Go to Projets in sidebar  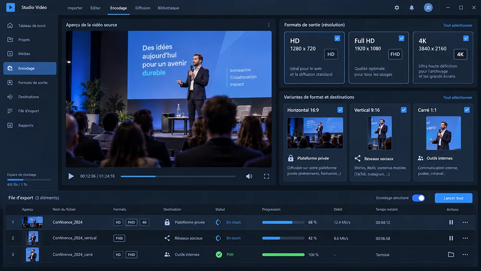click(30, 39)
